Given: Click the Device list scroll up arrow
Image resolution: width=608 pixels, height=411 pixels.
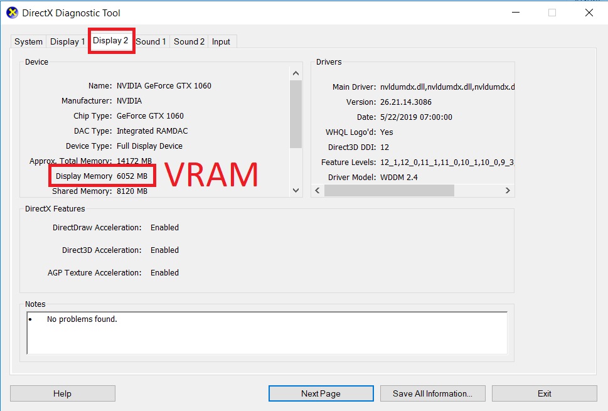Looking at the screenshot, I should tap(296, 73).
